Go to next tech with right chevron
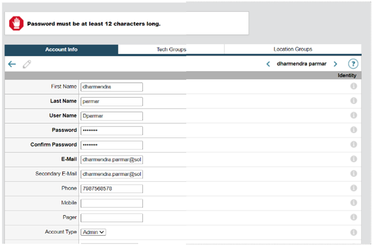Image resolution: width=373 pixels, height=247 pixels. click(335, 64)
